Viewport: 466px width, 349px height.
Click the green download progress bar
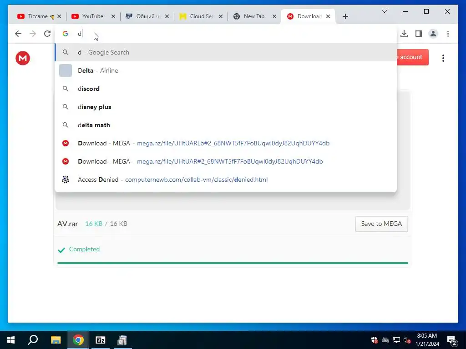233,263
